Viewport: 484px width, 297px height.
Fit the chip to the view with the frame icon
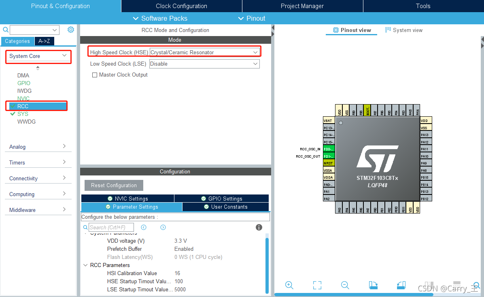[317, 285]
